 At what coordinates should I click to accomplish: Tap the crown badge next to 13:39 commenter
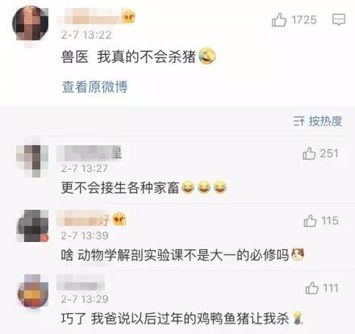point(119,219)
